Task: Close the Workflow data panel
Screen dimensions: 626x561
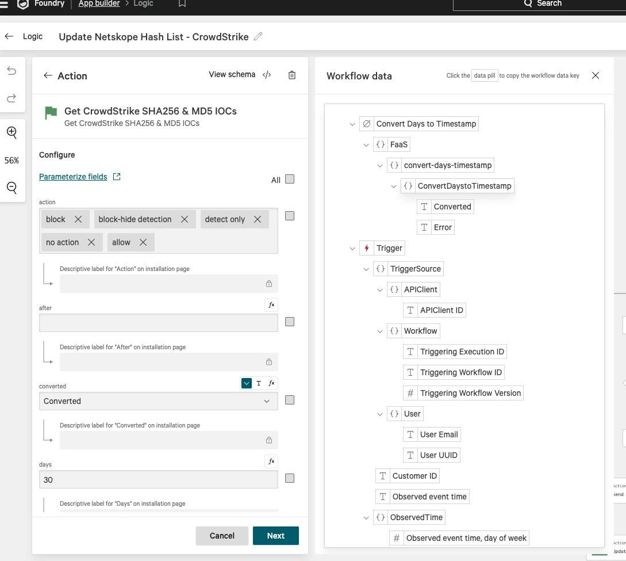Action: [596, 75]
